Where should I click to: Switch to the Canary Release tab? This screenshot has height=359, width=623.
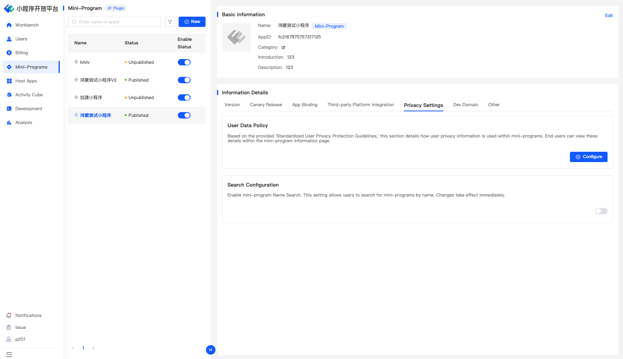tap(266, 105)
